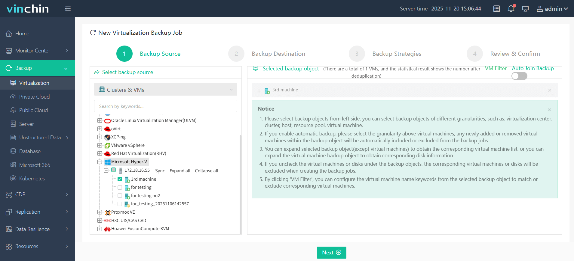
Task: Click the 3rd machine VM icon in selected list
Action: [x=267, y=91]
